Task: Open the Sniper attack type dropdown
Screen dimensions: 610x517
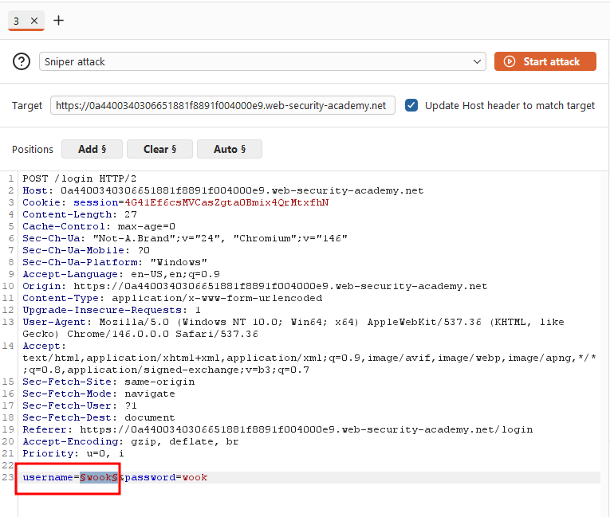Action: tap(262, 61)
